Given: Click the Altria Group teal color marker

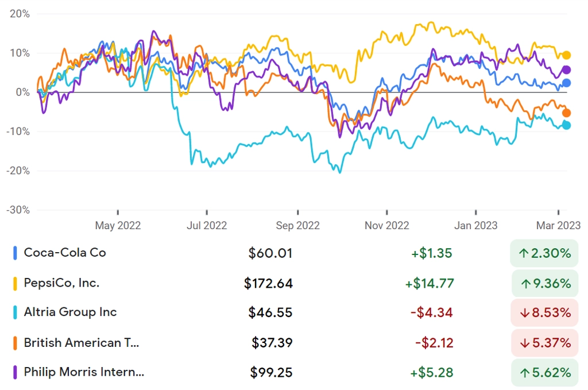Looking at the screenshot, I should tap(15, 312).
